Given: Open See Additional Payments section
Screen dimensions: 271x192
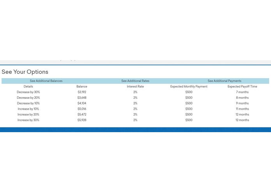Looking at the screenshot, I should [x=225, y=81].
